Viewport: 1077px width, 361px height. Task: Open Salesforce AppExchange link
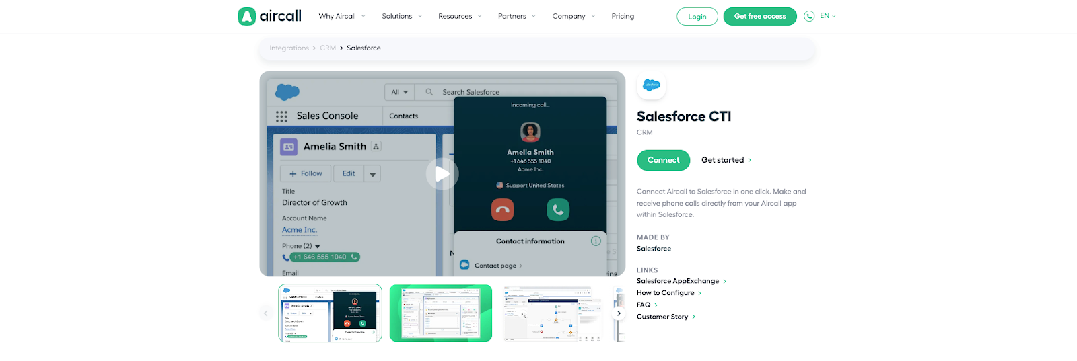coord(681,281)
